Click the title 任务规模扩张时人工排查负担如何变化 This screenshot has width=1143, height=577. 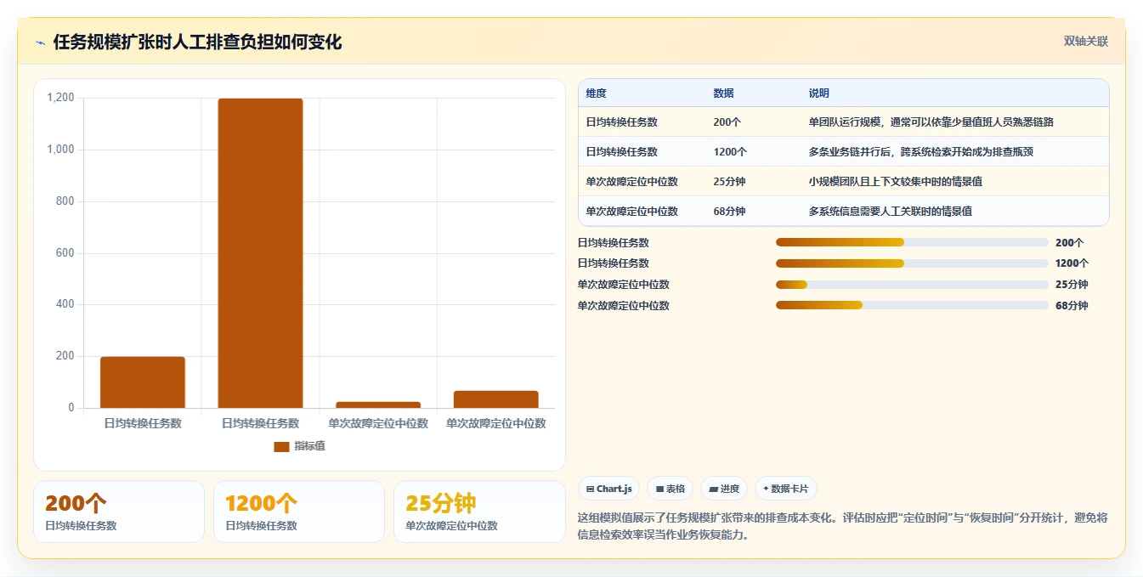tap(197, 42)
